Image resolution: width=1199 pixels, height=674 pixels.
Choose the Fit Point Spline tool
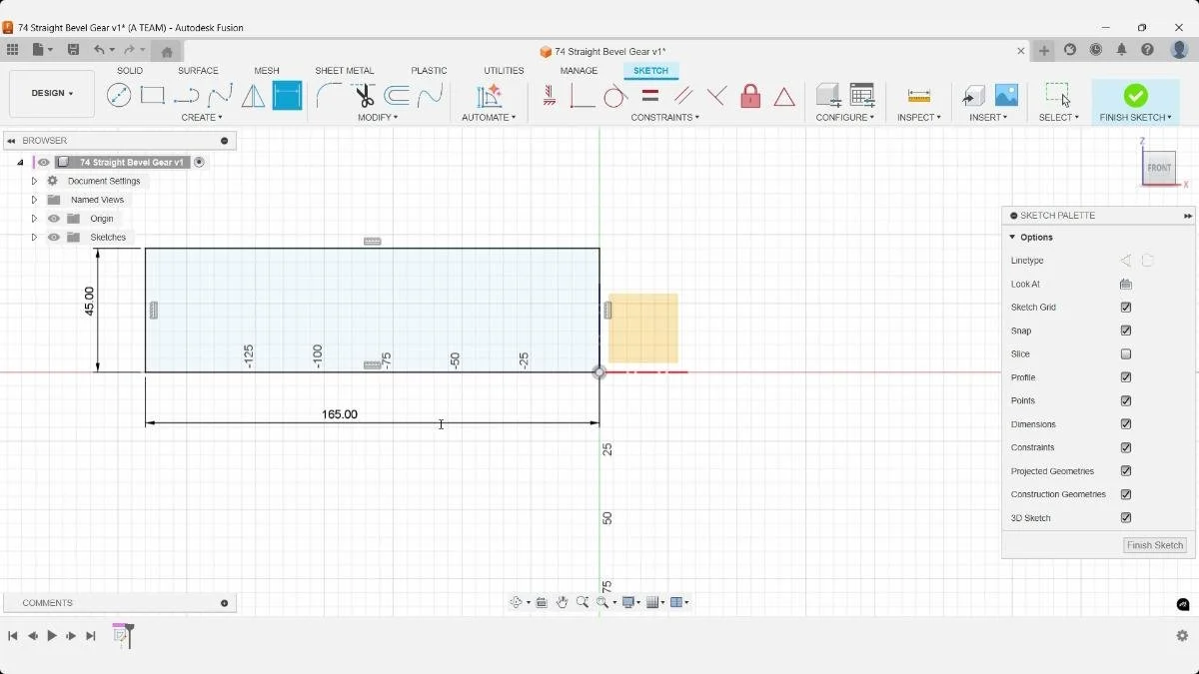(220, 96)
